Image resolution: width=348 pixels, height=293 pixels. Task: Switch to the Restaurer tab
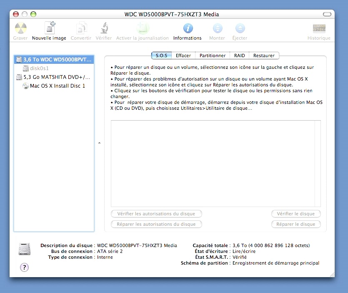click(x=264, y=56)
